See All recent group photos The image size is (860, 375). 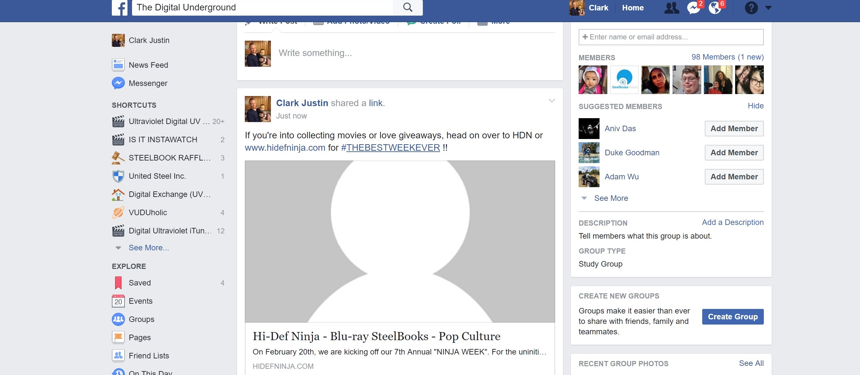click(x=751, y=363)
